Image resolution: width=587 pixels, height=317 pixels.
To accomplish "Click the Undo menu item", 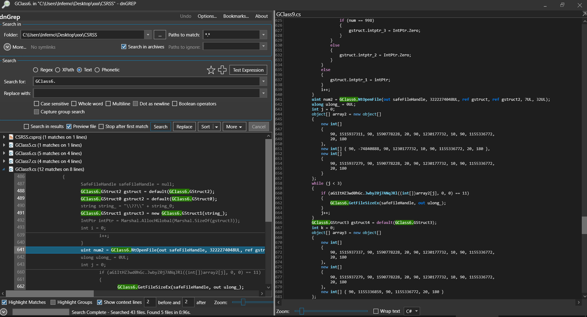I will pos(186,16).
